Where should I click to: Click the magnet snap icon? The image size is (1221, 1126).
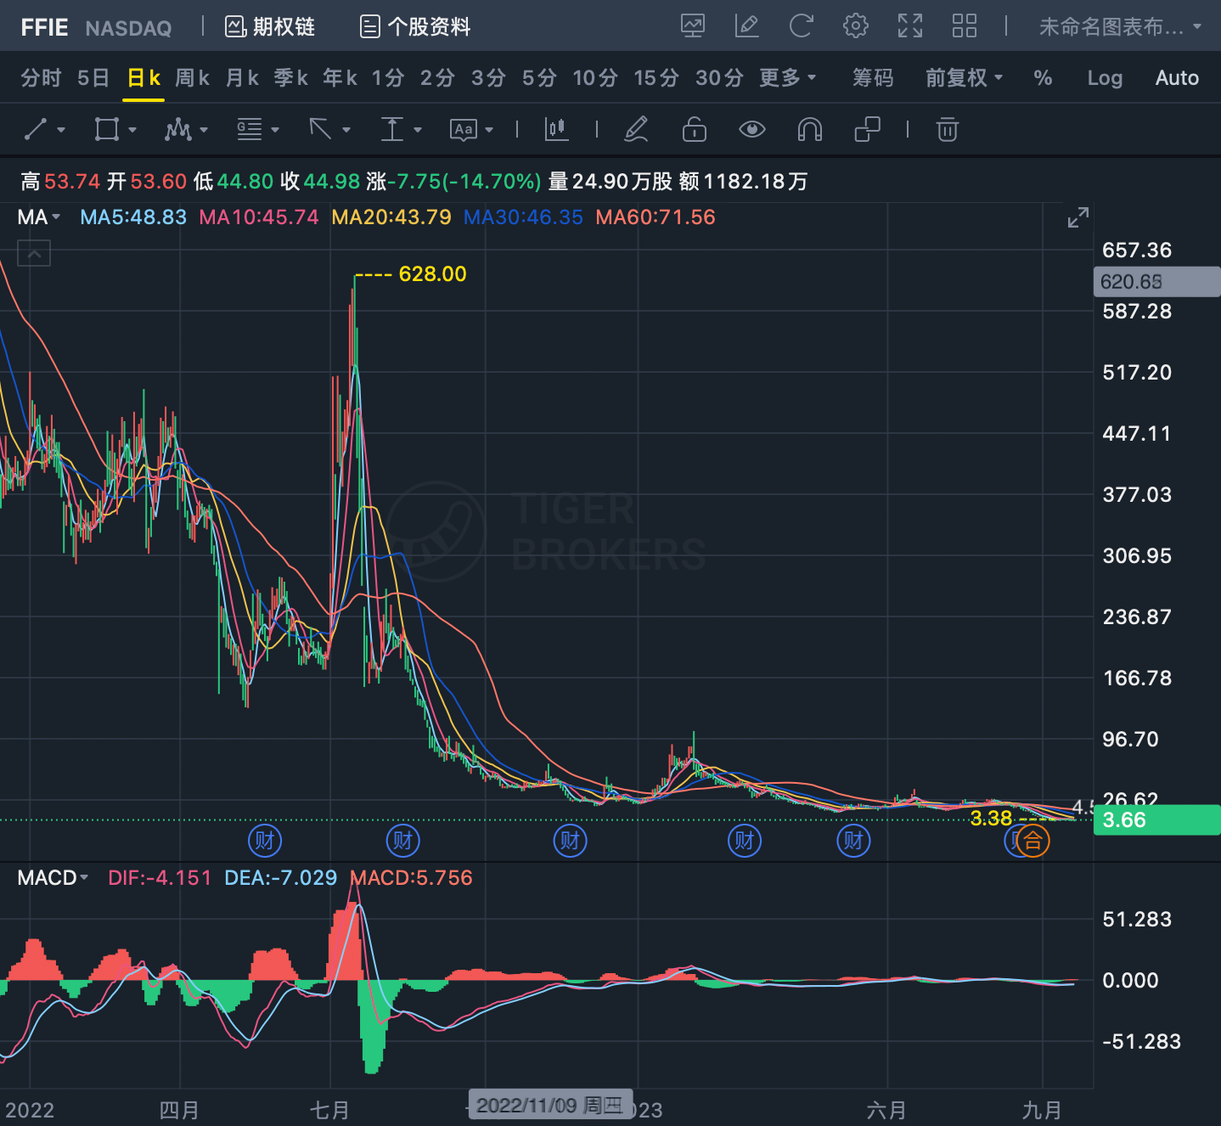point(810,129)
